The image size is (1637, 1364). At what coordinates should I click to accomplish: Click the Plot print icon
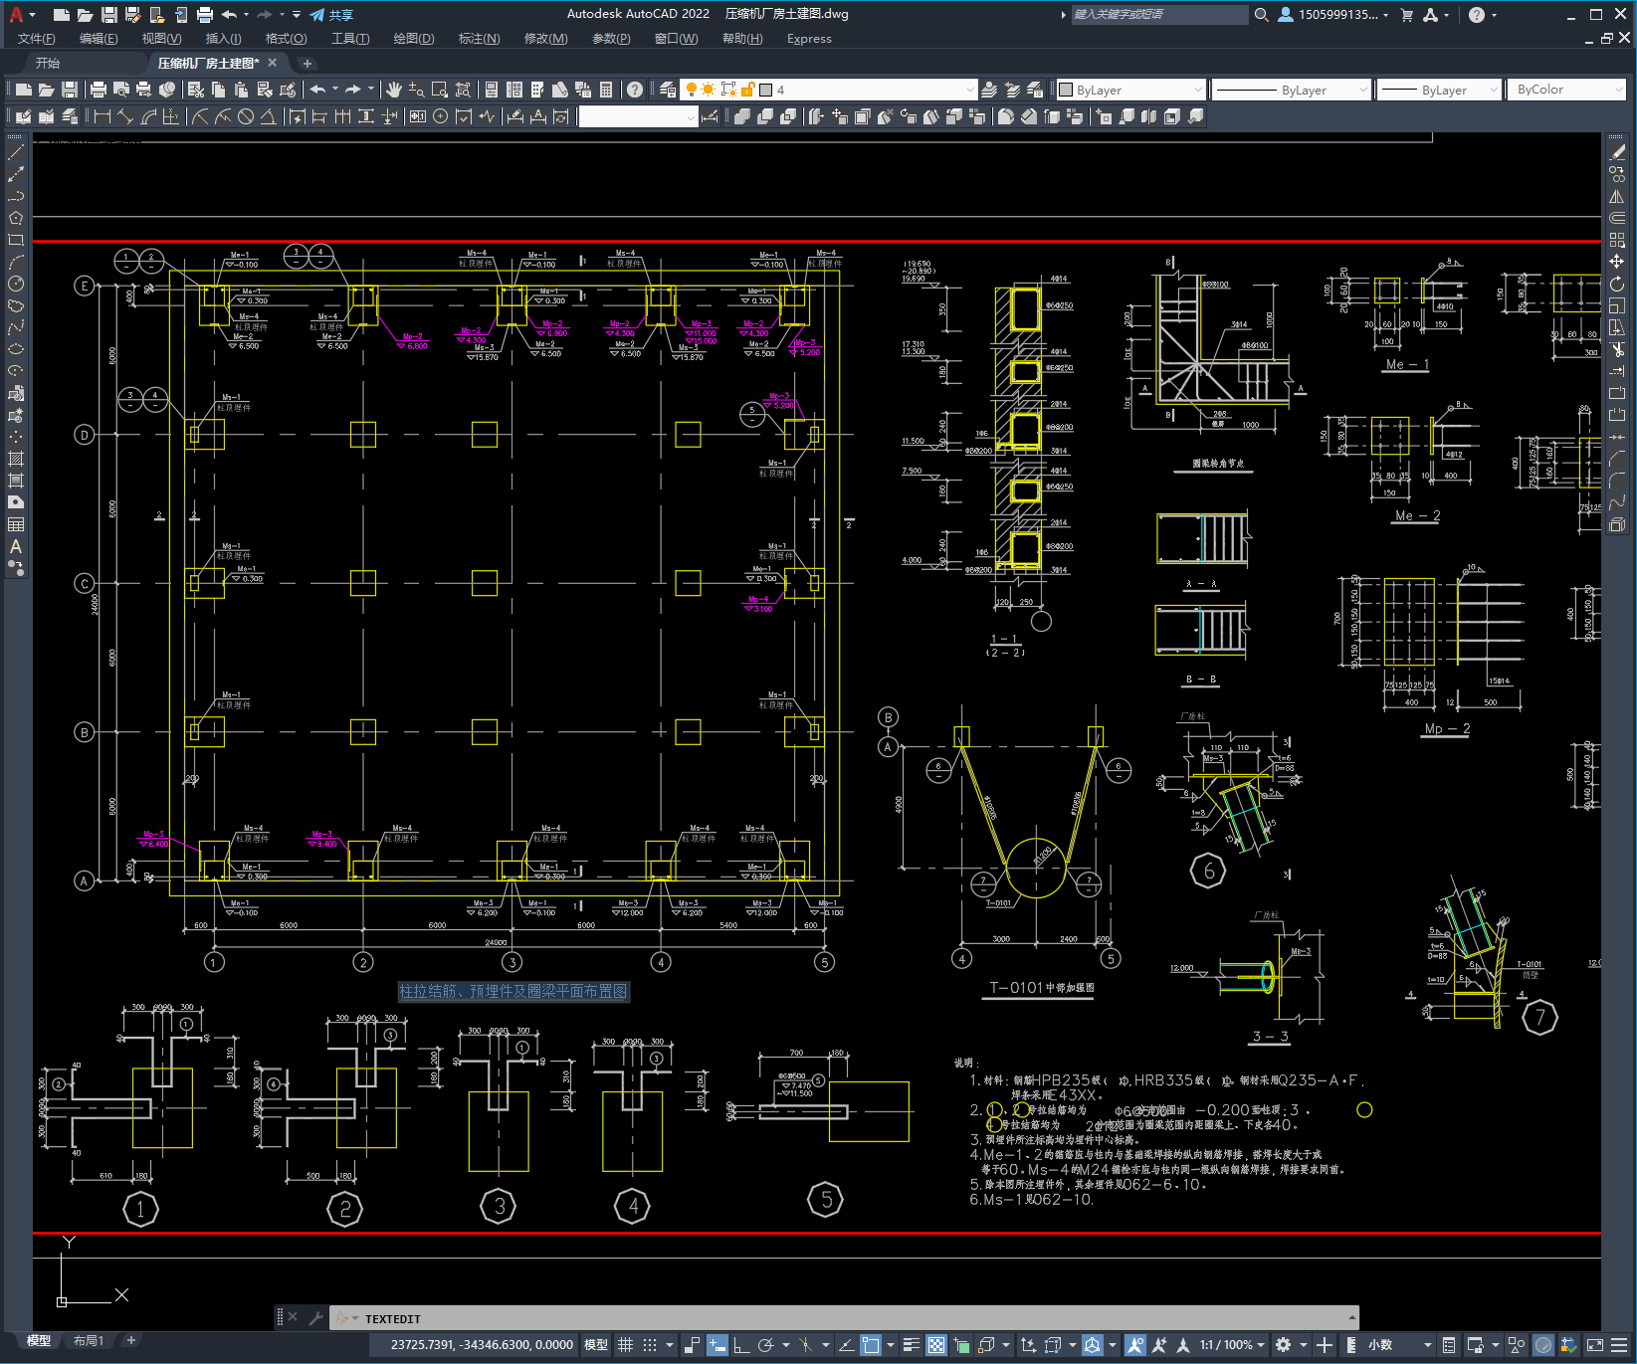(x=99, y=90)
